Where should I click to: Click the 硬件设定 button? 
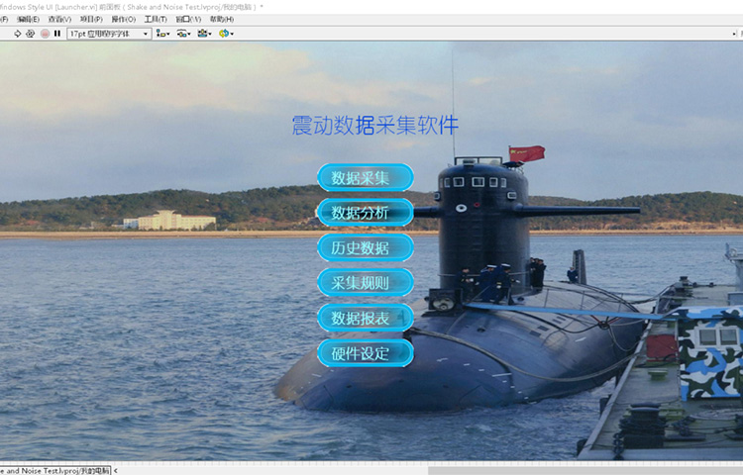365,353
